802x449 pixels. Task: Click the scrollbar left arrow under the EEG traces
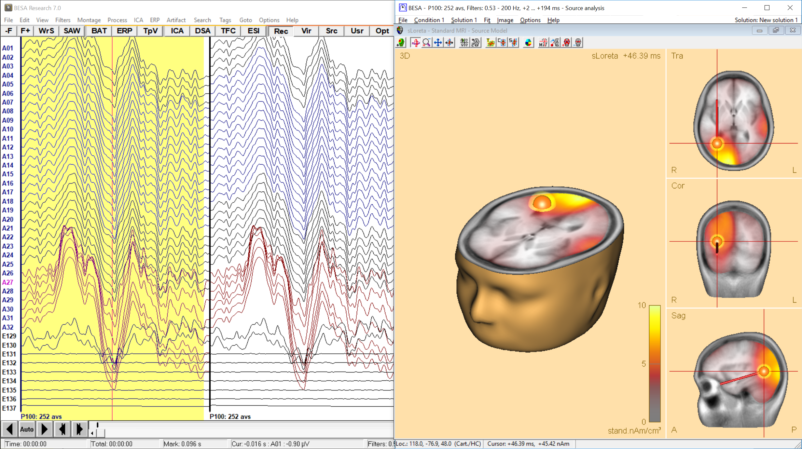92,433
